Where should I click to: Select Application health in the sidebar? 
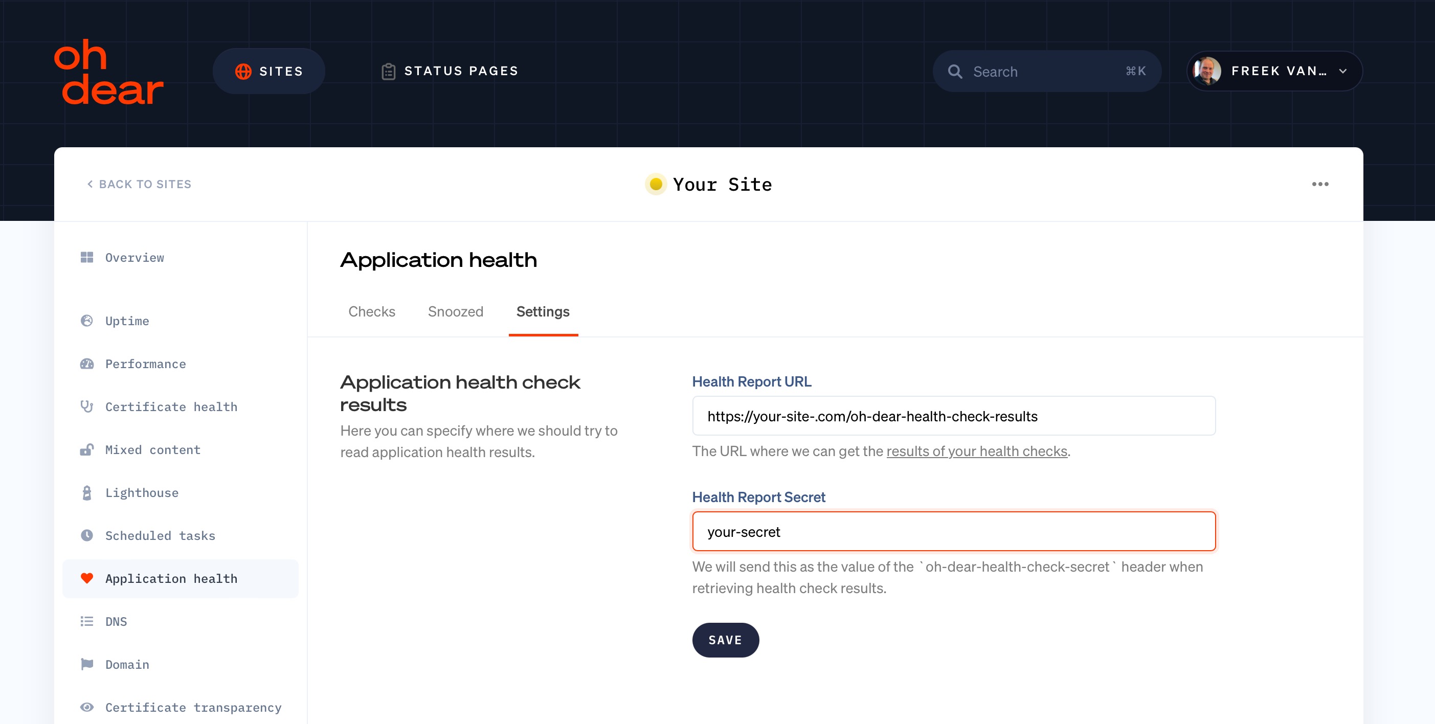click(181, 579)
